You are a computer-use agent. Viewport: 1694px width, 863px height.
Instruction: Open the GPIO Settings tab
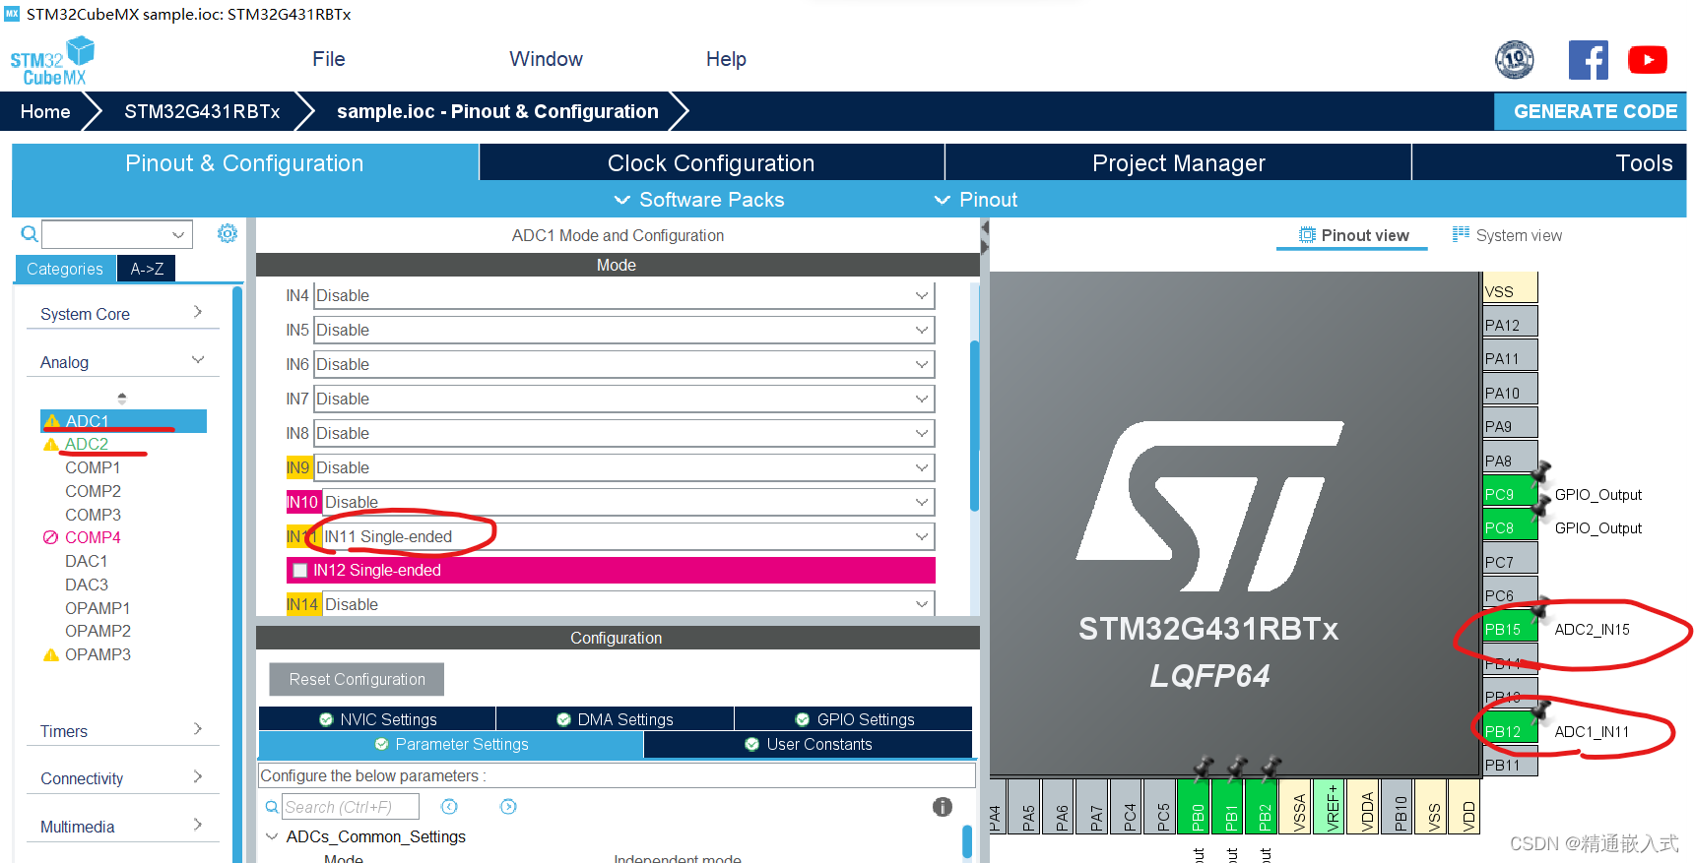tap(854, 719)
